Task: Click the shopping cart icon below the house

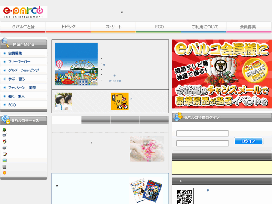Action: coord(4,148)
